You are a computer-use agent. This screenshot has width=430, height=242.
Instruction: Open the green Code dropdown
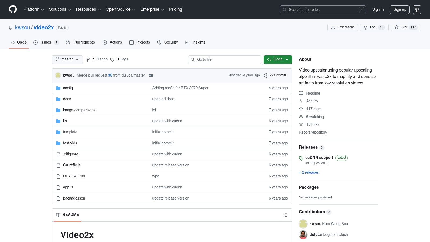pyautogui.click(x=278, y=59)
